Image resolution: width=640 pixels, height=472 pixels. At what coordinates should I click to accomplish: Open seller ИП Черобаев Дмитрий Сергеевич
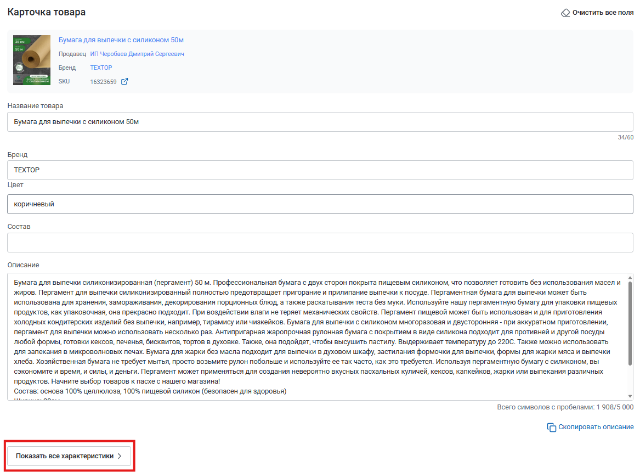coord(137,54)
